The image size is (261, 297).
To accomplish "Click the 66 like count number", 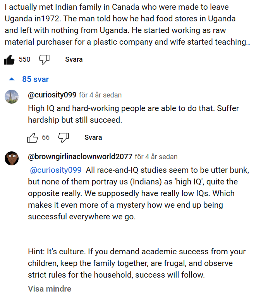I will (x=46, y=137).
